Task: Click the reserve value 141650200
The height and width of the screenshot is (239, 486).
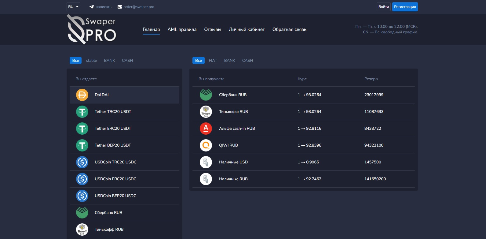Action: pyautogui.click(x=375, y=179)
